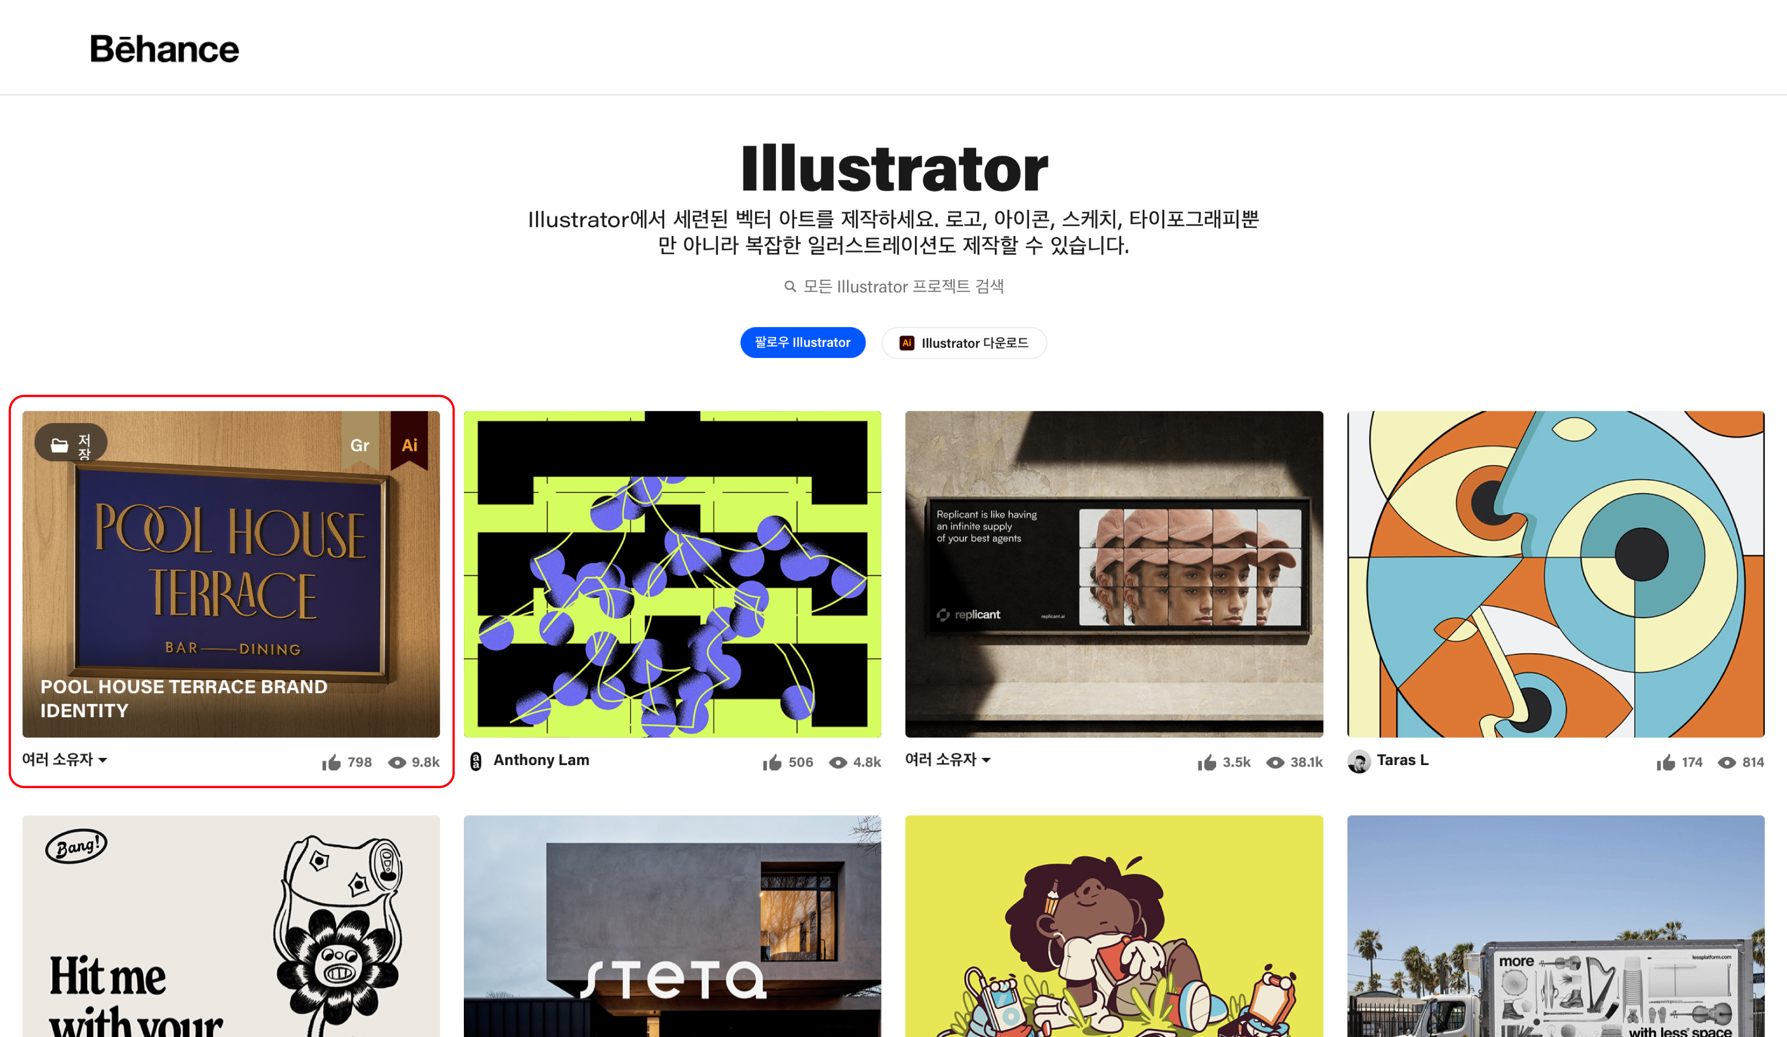Image resolution: width=1787 pixels, height=1037 pixels.
Task: Click thumbs-up icon next to 506 appreciations
Action: click(772, 762)
